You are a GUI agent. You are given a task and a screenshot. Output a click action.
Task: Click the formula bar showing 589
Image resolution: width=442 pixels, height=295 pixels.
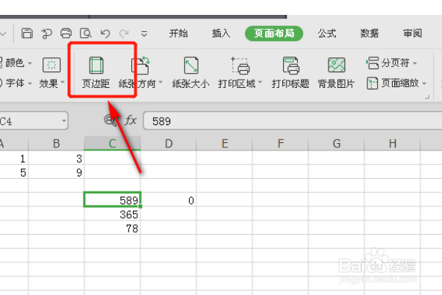(293, 121)
